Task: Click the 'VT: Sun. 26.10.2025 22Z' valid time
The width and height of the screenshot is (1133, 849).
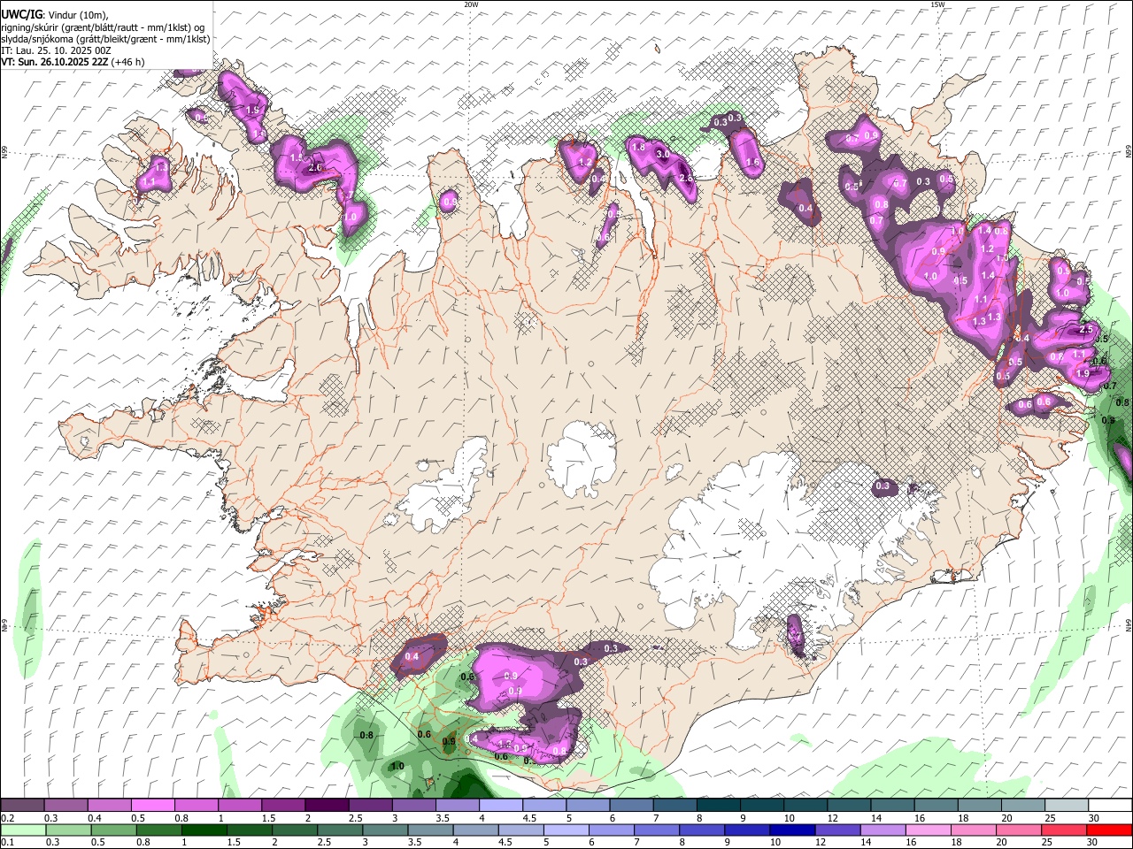Action: 54,62
